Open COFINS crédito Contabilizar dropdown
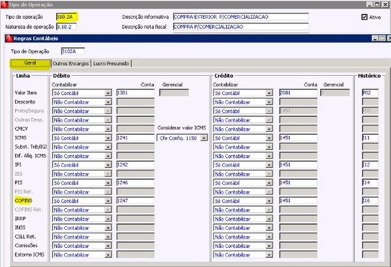 pos(269,201)
